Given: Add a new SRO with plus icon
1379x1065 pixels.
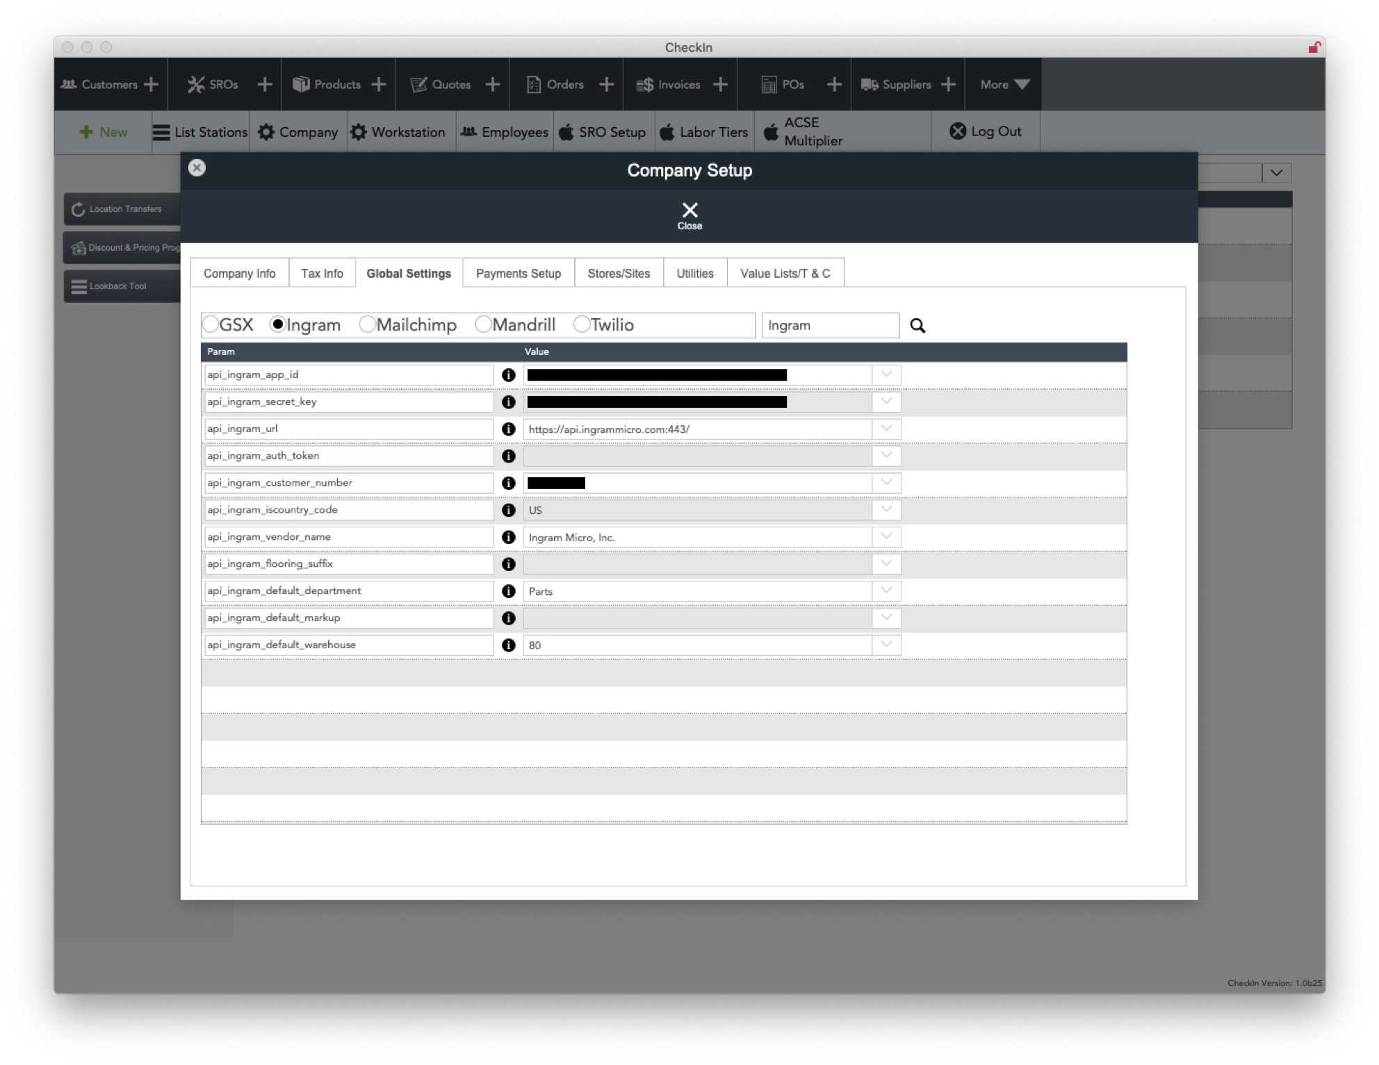Looking at the screenshot, I should [x=264, y=84].
